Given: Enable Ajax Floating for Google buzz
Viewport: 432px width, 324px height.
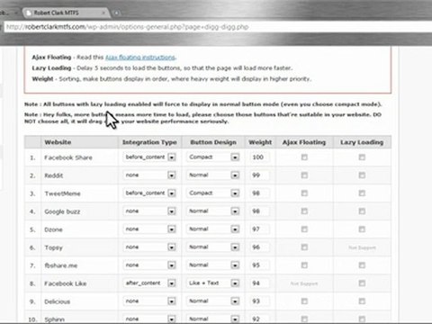Looking at the screenshot, I should [x=304, y=211].
